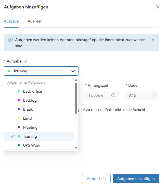Screen dimensions: 164x185
Task: Dismiss the blue info banner
Action: [x=153, y=40]
